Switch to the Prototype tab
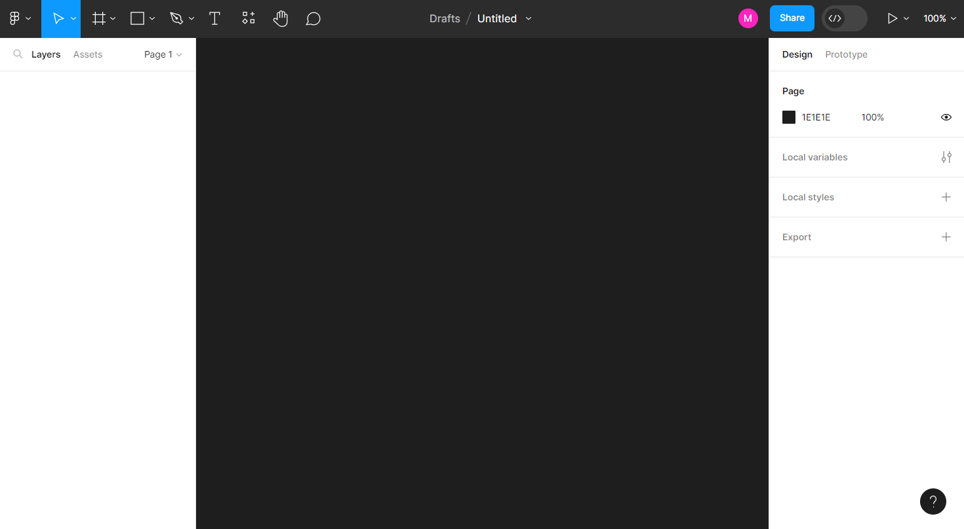Image resolution: width=964 pixels, height=529 pixels. pyautogui.click(x=846, y=54)
